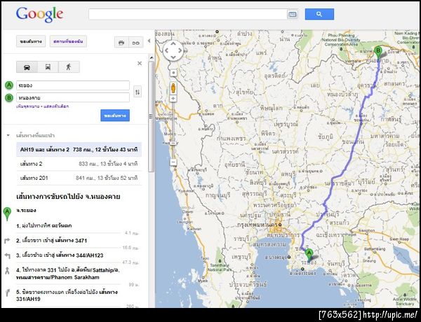The height and width of the screenshot is (322, 421).
Task: Click the destination B marker on map
Action: [x=378, y=52]
